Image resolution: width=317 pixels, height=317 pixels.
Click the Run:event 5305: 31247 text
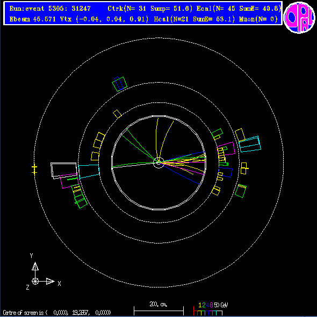[x=50, y=9]
